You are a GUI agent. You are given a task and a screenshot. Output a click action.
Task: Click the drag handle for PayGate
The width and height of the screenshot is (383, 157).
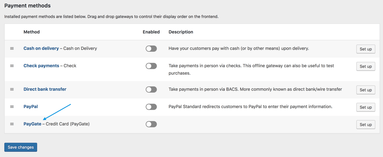[x=12, y=124]
